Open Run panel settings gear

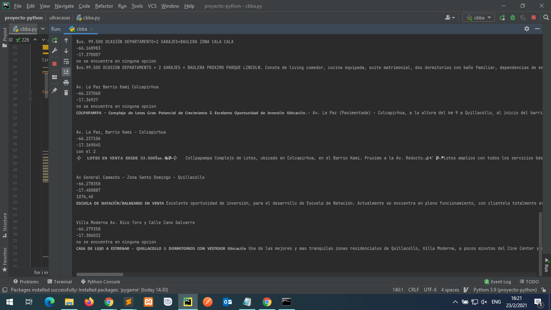tap(526, 29)
